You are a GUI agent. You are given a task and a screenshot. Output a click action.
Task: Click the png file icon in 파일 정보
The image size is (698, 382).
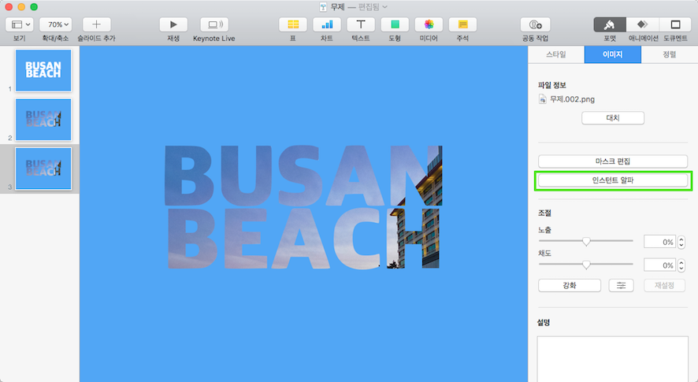click(x=542, y=99)
